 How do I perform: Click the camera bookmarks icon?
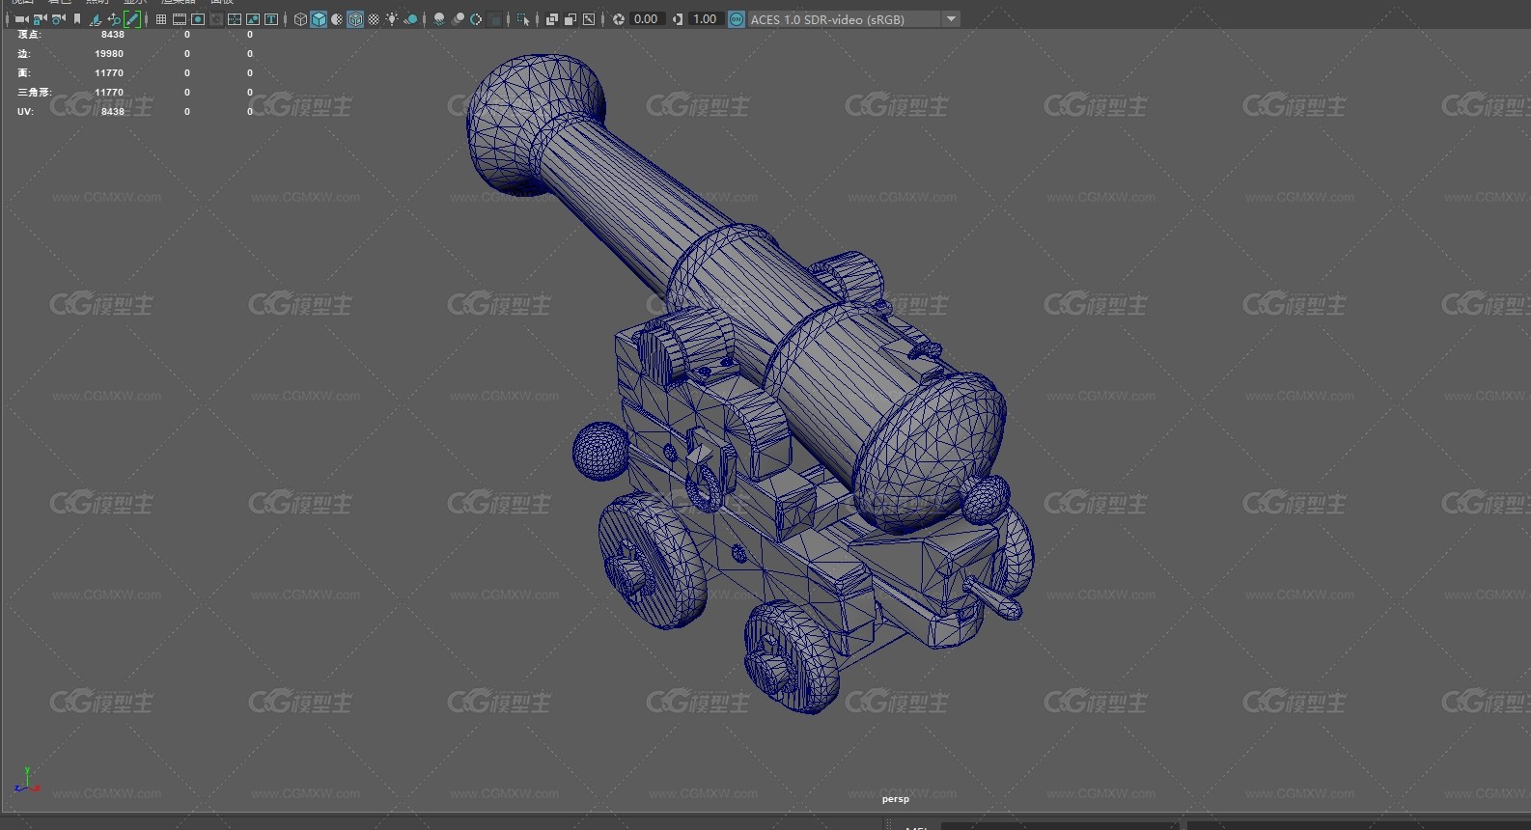(77, 19)
